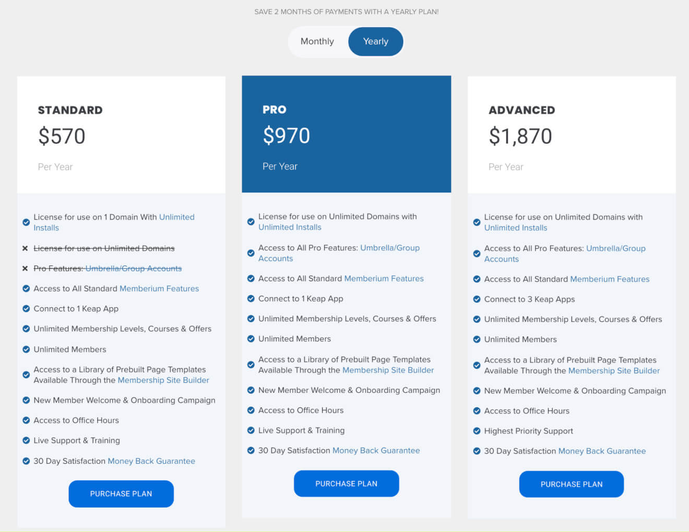The width and height of the screenshot is (689, 532).
Task: Click checkmark beside Connect to 3 Keap Apps
Action: pyautogui.click(x=477, y=299)
